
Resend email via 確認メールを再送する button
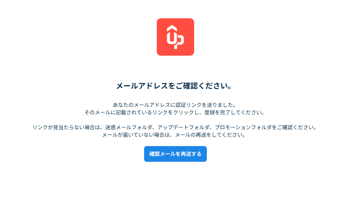pyautogui.click(x=175, y=154)
